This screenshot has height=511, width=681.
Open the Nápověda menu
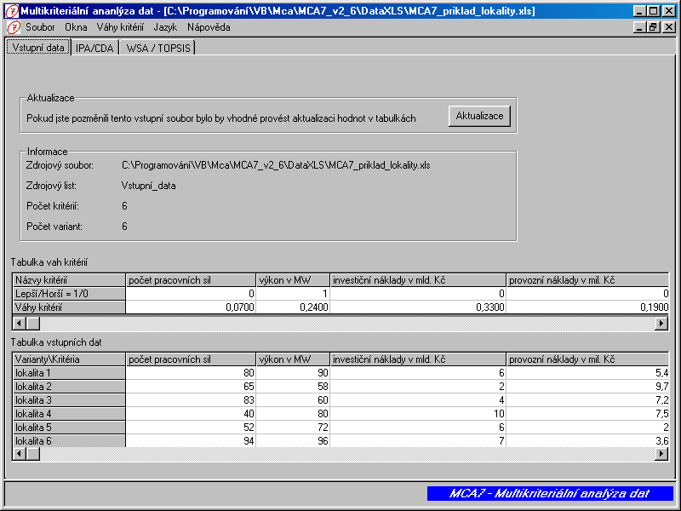209,27
